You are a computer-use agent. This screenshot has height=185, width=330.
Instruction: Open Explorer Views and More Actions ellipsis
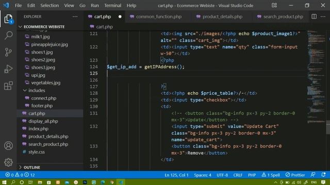(x=75, y=16)
